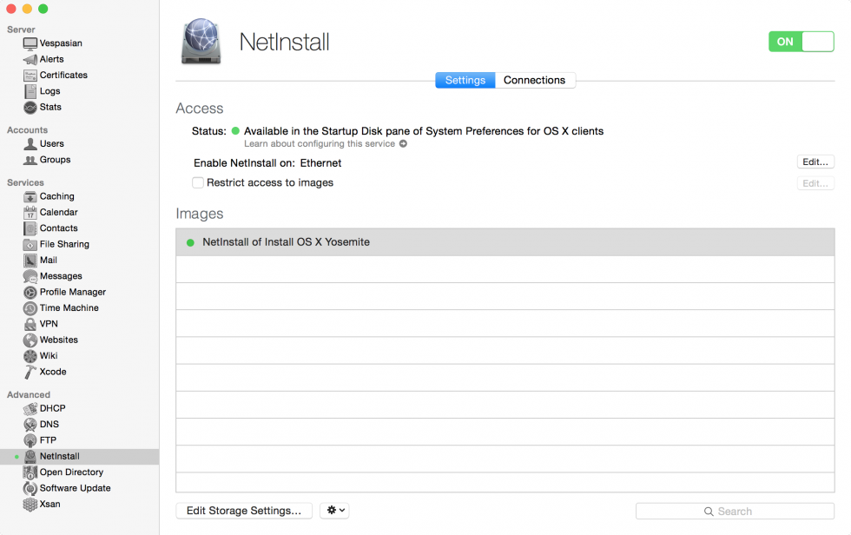Click Edit next to Enable NetInstall on
This screenshot has width=851, height=535.
815,162
